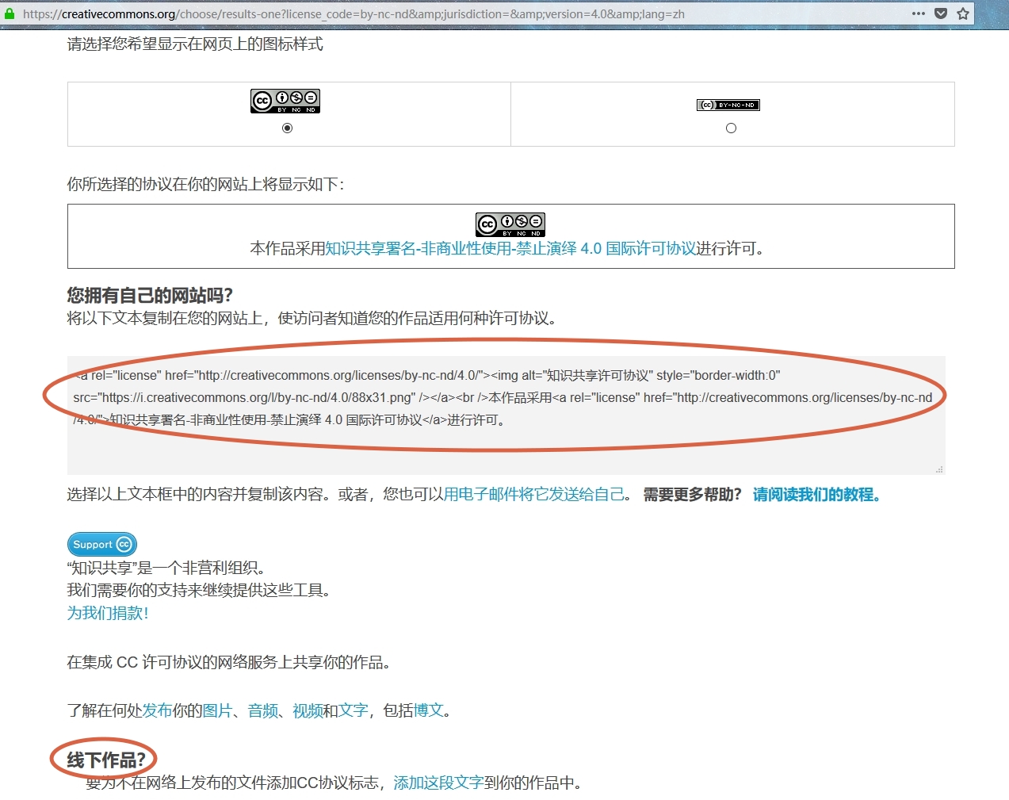Click the 需要更多帮助? text
Screen dimensions: 1009x800
pos(692,495)
